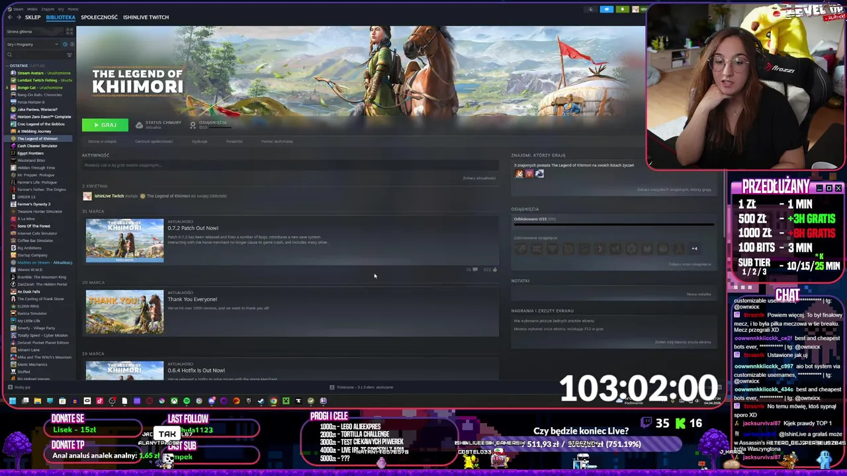This screenshot has width=847, height=476.
Task: Open the announcements megaphone icon at top
Action: pyautogui.click(x=607, y=9)
